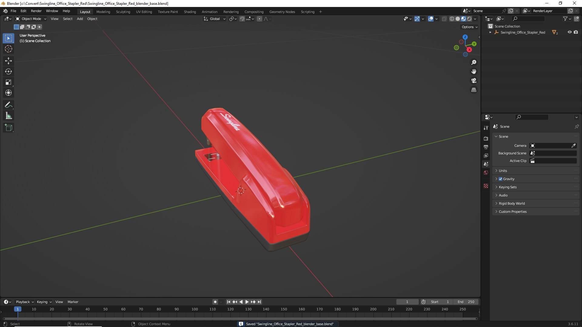The height and width of the screenshot is (327, 582).
Task: Open the Tool properties tab icon
Action: [486, 128]
